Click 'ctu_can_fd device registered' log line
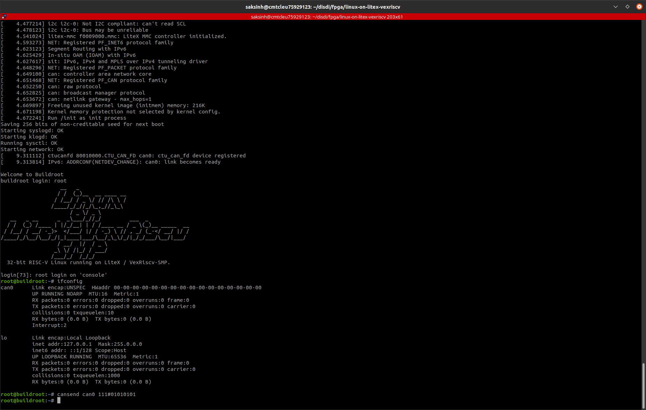Screen dimensions: 646x410 pos(123,156)
